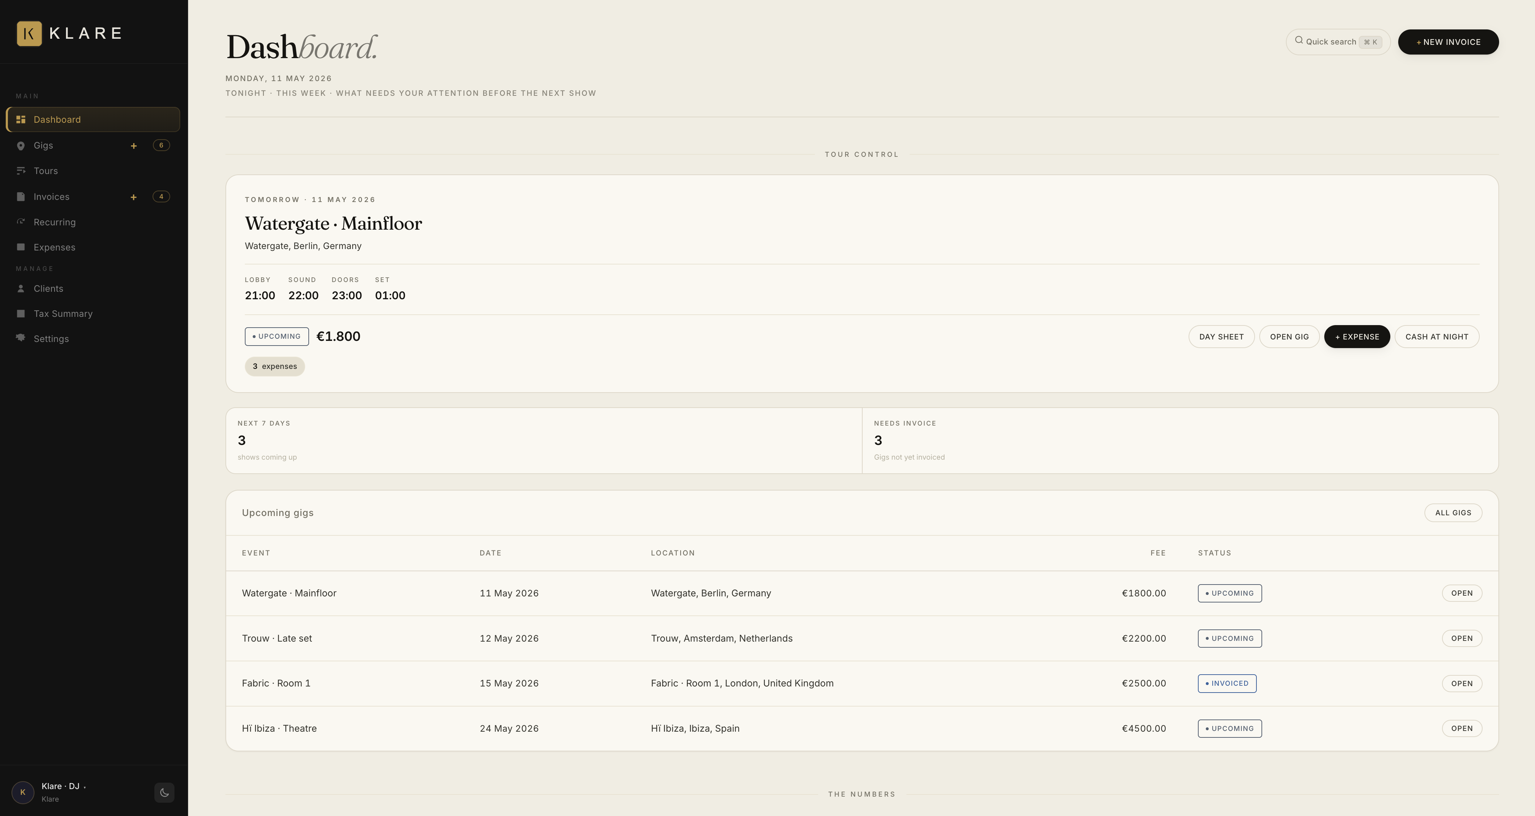The height and width of the screenshot is (816, 1535).
Task: Click the New Invoice button
Action: tap(1448, 42)
